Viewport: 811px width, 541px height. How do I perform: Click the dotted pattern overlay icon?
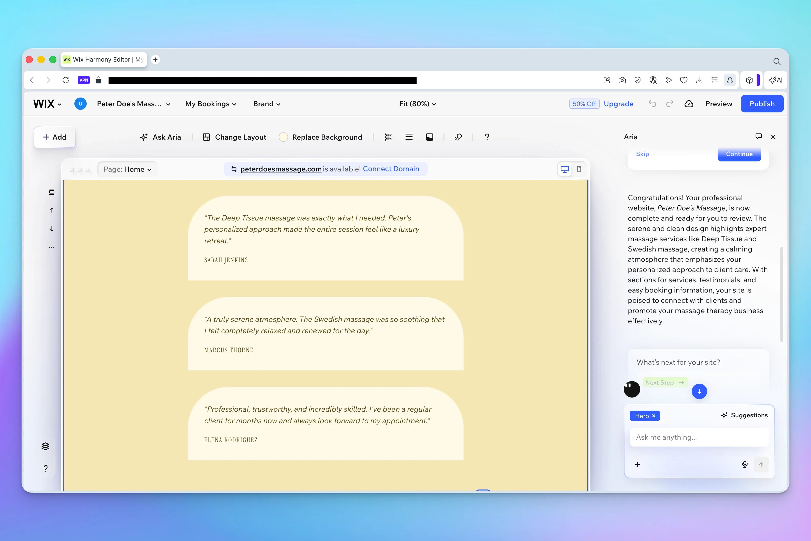tap(388, 137)
